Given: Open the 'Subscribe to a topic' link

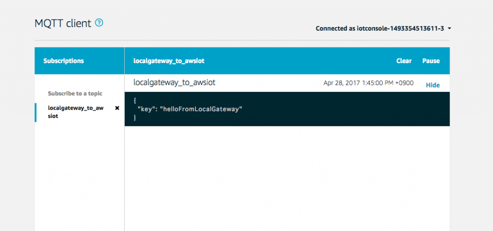Looking at the screenshot, I should (75, 93).
